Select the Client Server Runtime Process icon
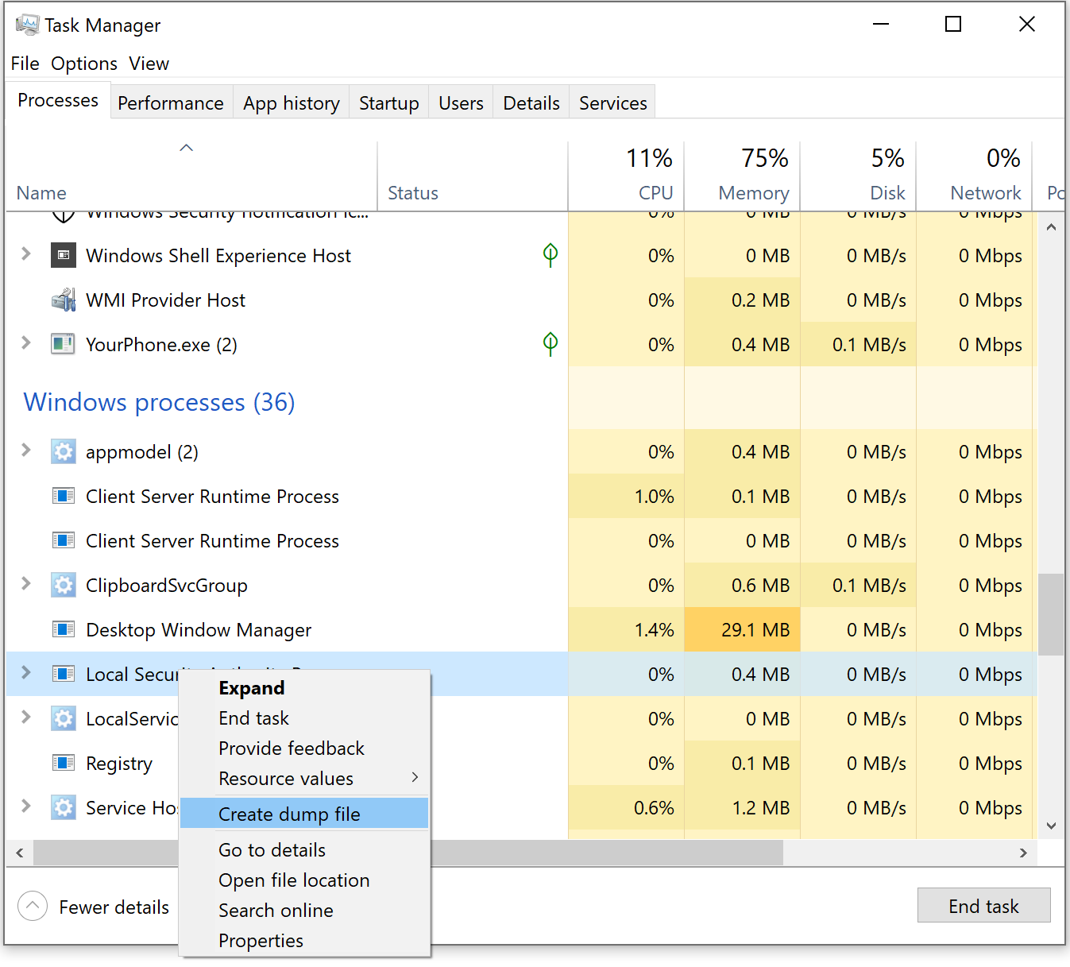Screen dimensions: 1070x967 click(x=64, y=496)
